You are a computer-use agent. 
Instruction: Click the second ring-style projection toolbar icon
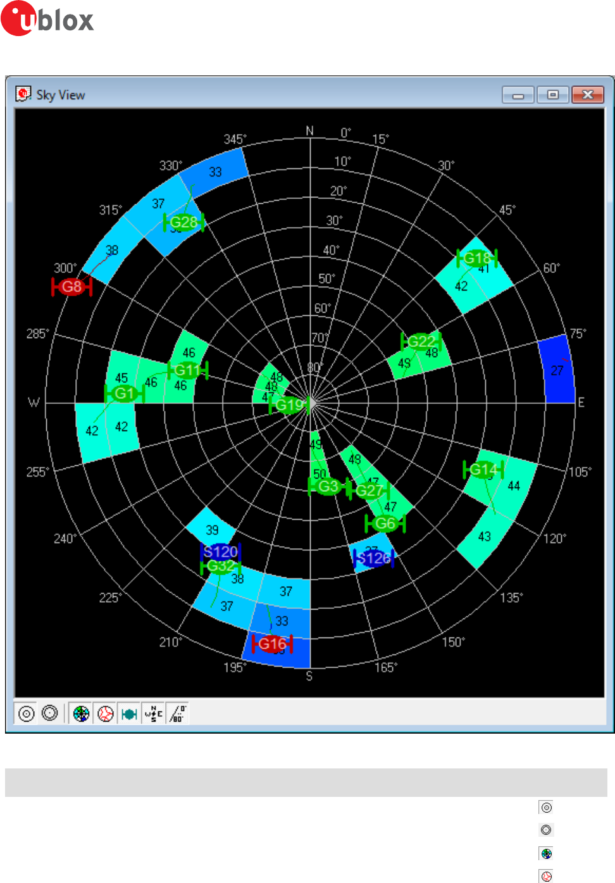[x=50, y=713]
